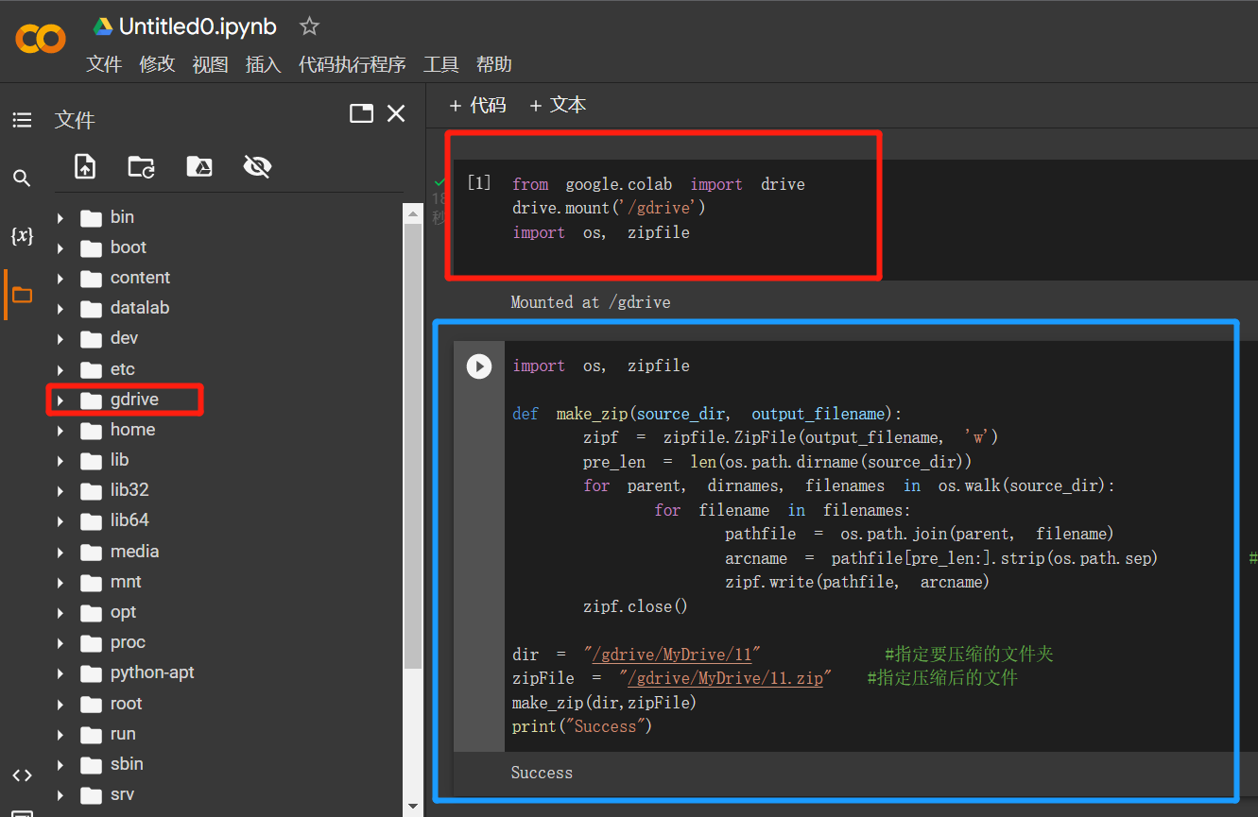Screen dimensions: 1258x817
Task: Open the variables {x} sidebar icon
Action: 22,236
